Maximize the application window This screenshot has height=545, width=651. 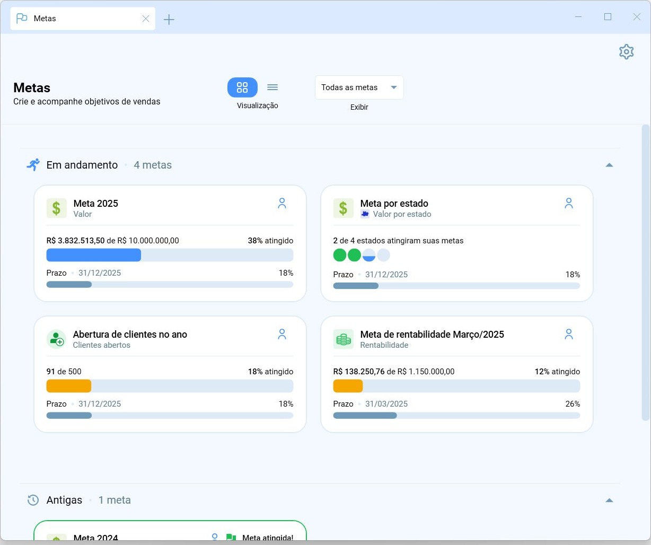point(608,17)
